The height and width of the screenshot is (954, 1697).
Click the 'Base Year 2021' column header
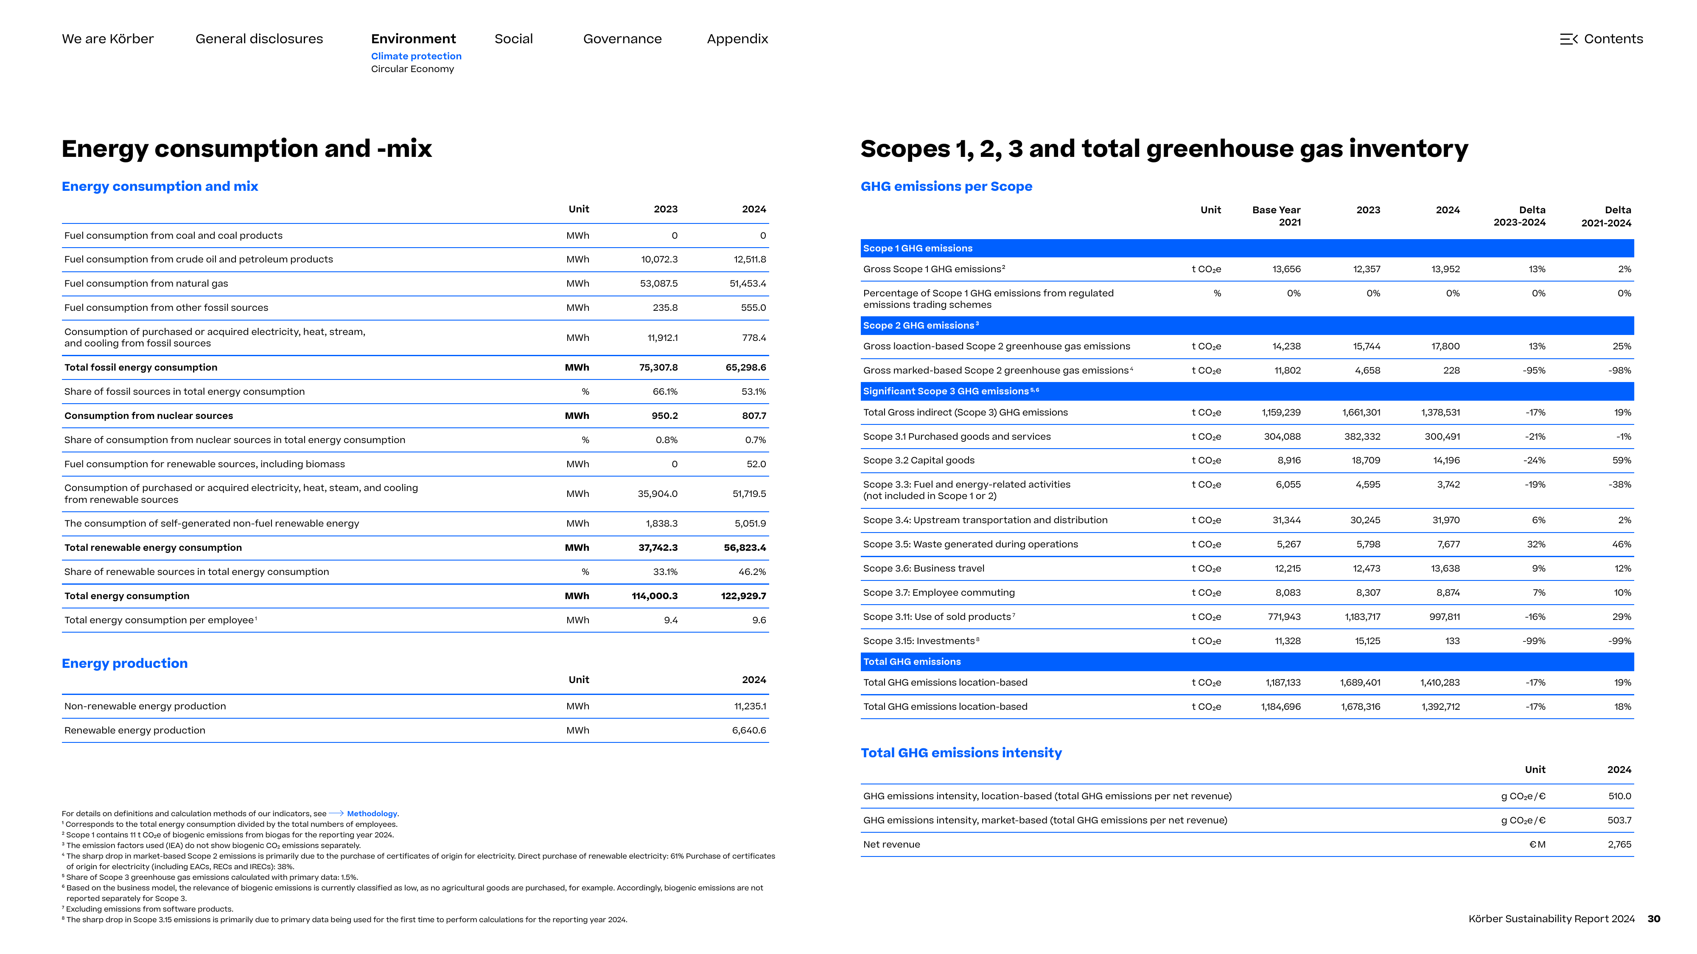[x=1276, y=216]
